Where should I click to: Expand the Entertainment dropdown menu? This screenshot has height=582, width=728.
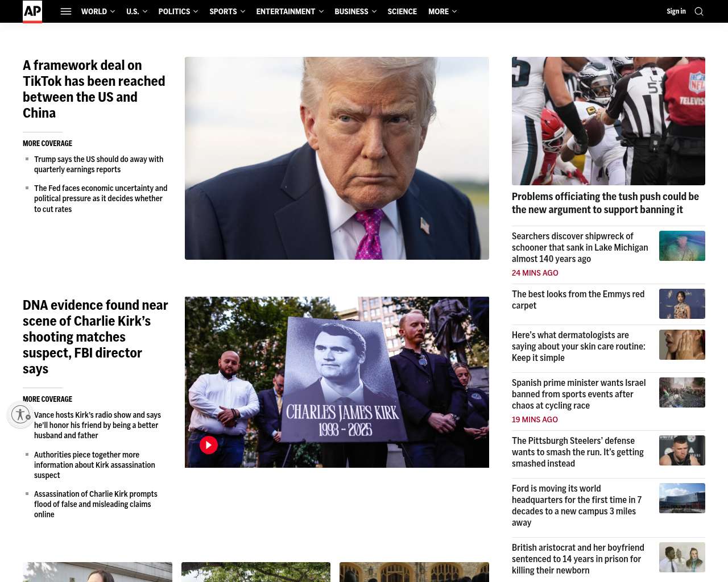(x=289, y=11)
